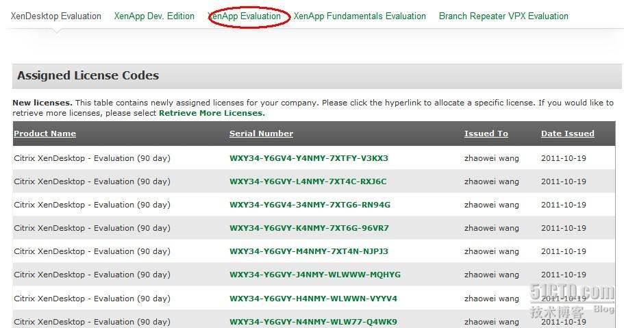Sort licenses by Date Issued column
Image resolution: width=624 pixels, height=328 pixels.
click(x=567, y=134)
